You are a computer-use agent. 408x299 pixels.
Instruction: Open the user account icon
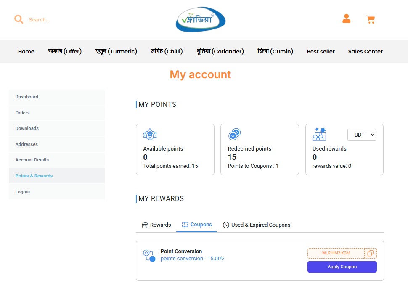pos(346,19)
